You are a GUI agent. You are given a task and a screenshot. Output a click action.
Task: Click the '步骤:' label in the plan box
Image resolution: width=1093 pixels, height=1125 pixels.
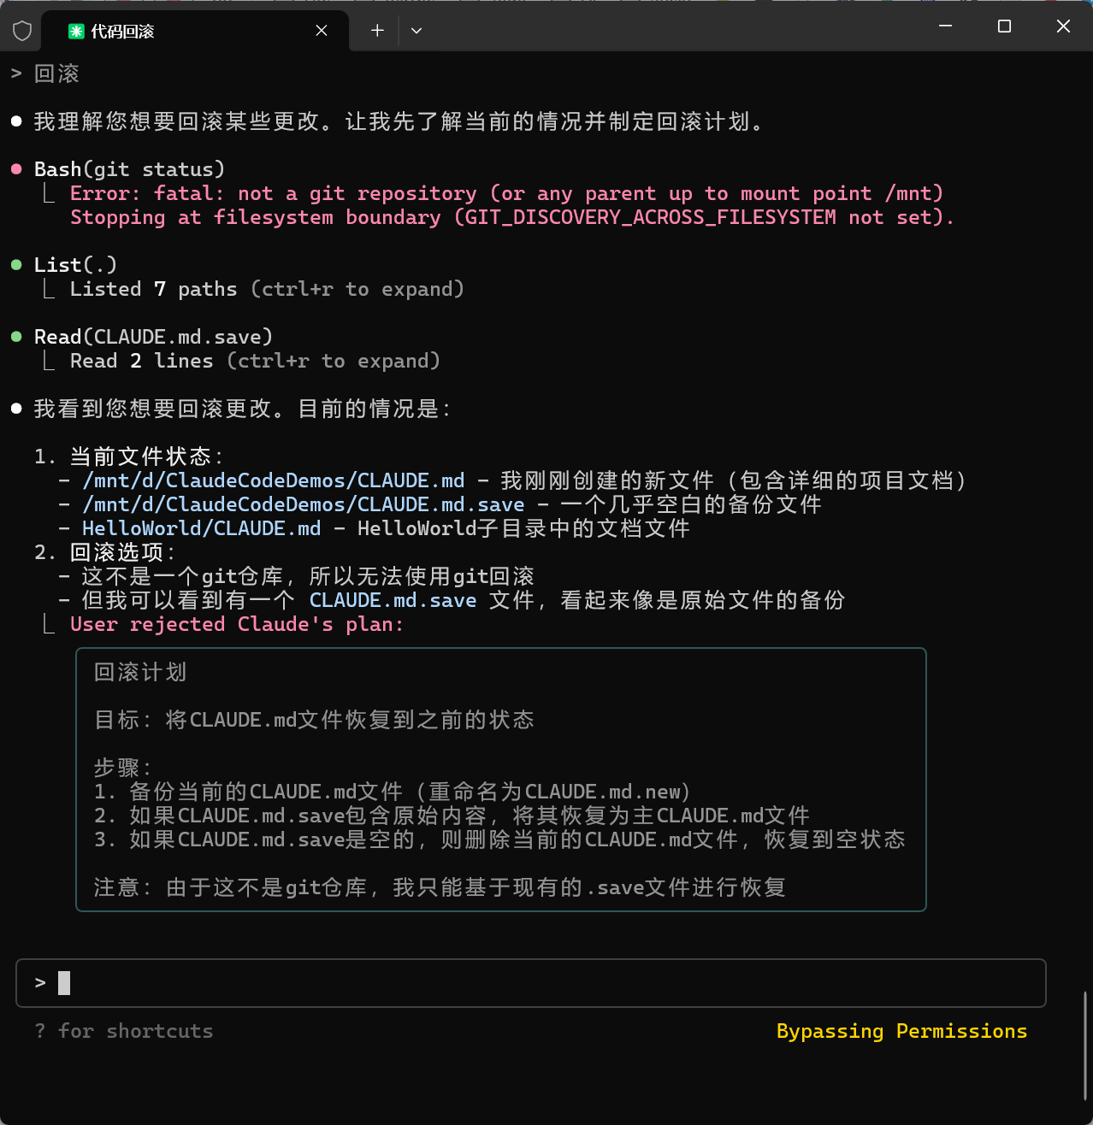pos(123,768)
